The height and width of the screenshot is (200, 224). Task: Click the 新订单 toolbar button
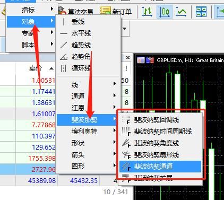point(116,12)
